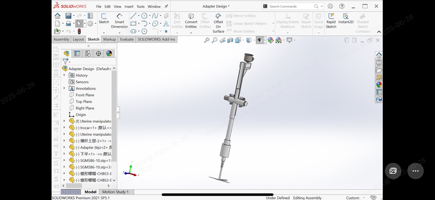The image size is (435, 200).
Task: Switch to the Markup tab
Action: point(110,39)
